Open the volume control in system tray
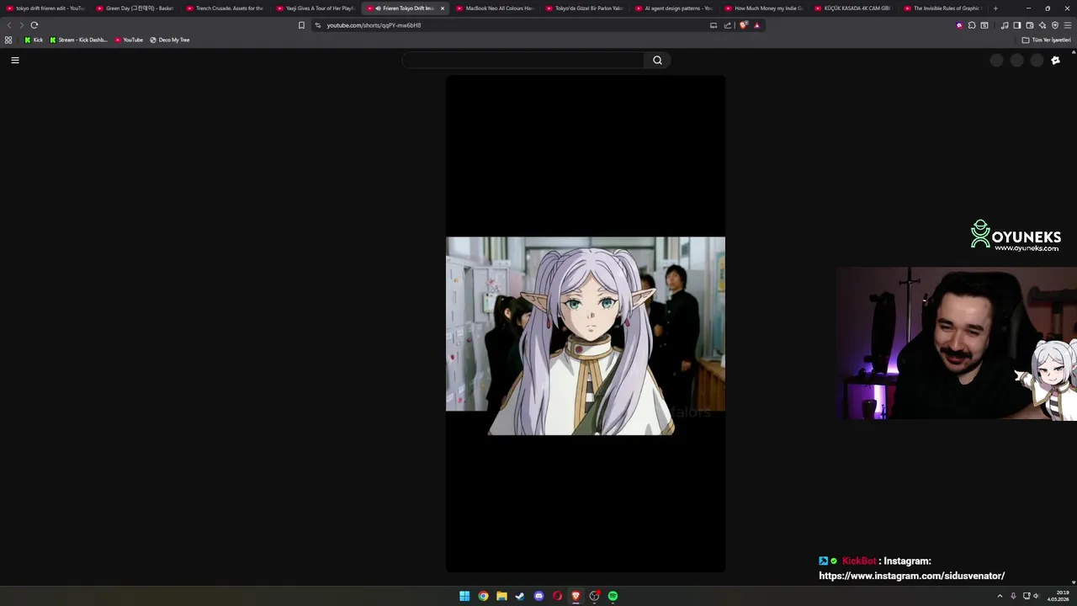The height and width of the screenshot is (606, 1077). 1036,596
